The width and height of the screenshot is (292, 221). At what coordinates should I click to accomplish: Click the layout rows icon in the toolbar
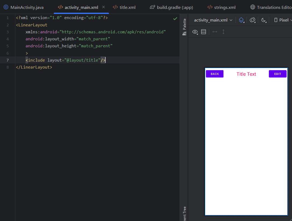(x=204, y=32)
